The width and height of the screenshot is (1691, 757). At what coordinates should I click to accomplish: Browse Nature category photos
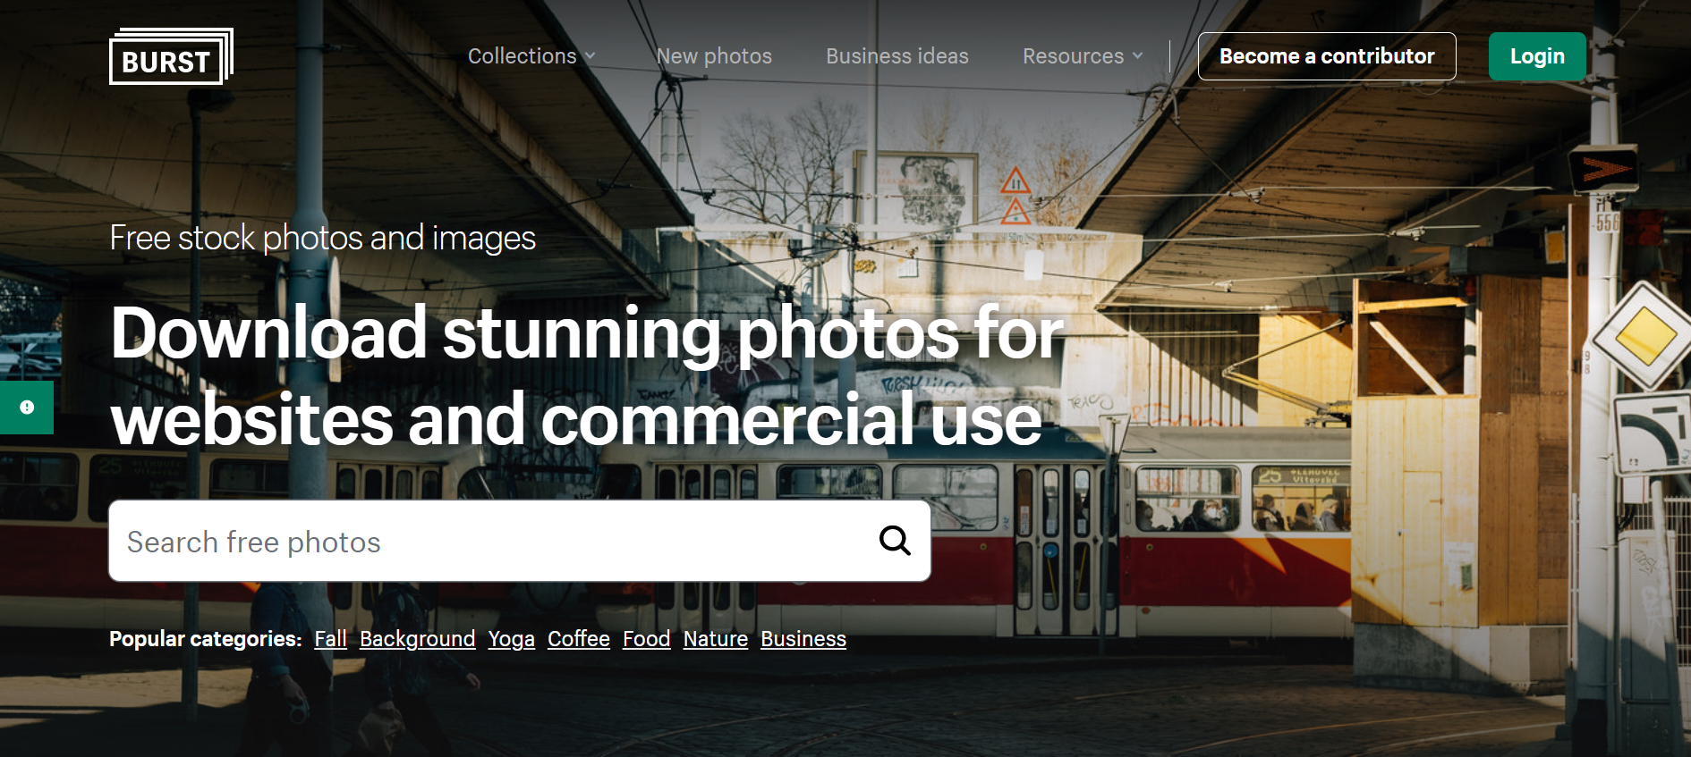click(x=716, y=639)
